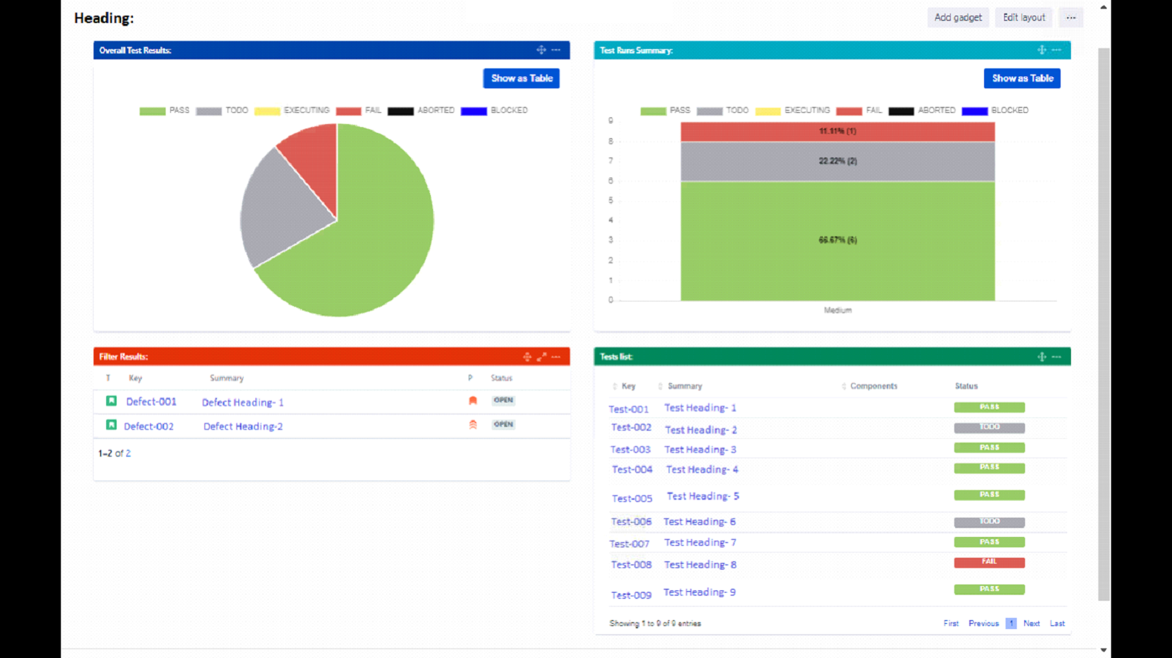The image size is (1172, 658).
Task: Click move handle on Test Runs Summary gadget
Action: tap(1041, 50)
